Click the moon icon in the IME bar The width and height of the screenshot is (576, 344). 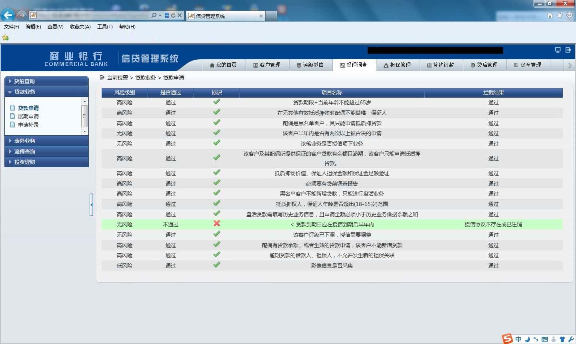527,339
